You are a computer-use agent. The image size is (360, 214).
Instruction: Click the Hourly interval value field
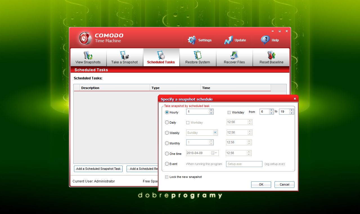click(198, 112)
